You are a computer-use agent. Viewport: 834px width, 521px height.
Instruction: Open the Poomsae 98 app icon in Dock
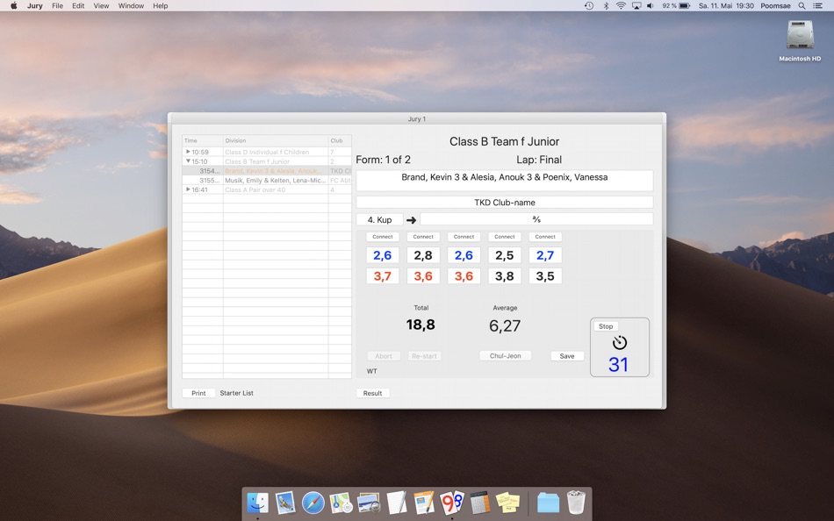(x=454, y=503)
